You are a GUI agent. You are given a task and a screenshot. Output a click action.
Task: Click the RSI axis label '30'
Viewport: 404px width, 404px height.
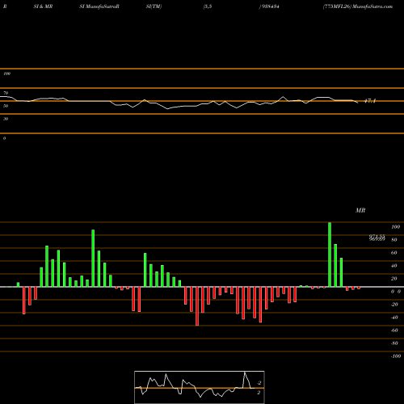pyautogui.click(x=6, y=119)
